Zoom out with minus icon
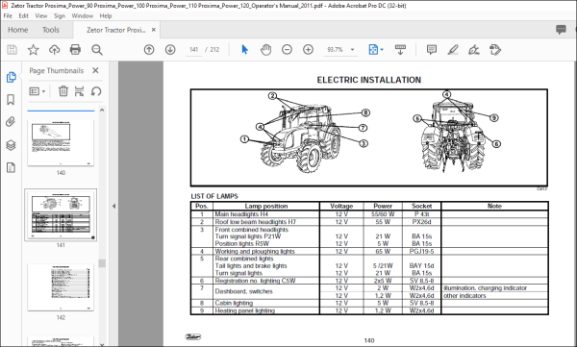Screen dimensions: 577x347 coord(287,50)
